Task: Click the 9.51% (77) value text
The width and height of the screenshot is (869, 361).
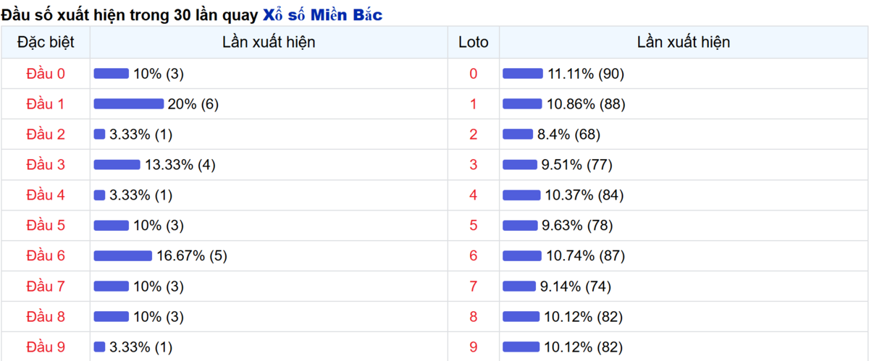Action: coord(577,165)
